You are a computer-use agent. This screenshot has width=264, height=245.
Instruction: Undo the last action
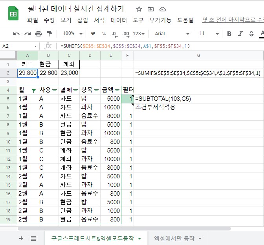pos(16,34)
